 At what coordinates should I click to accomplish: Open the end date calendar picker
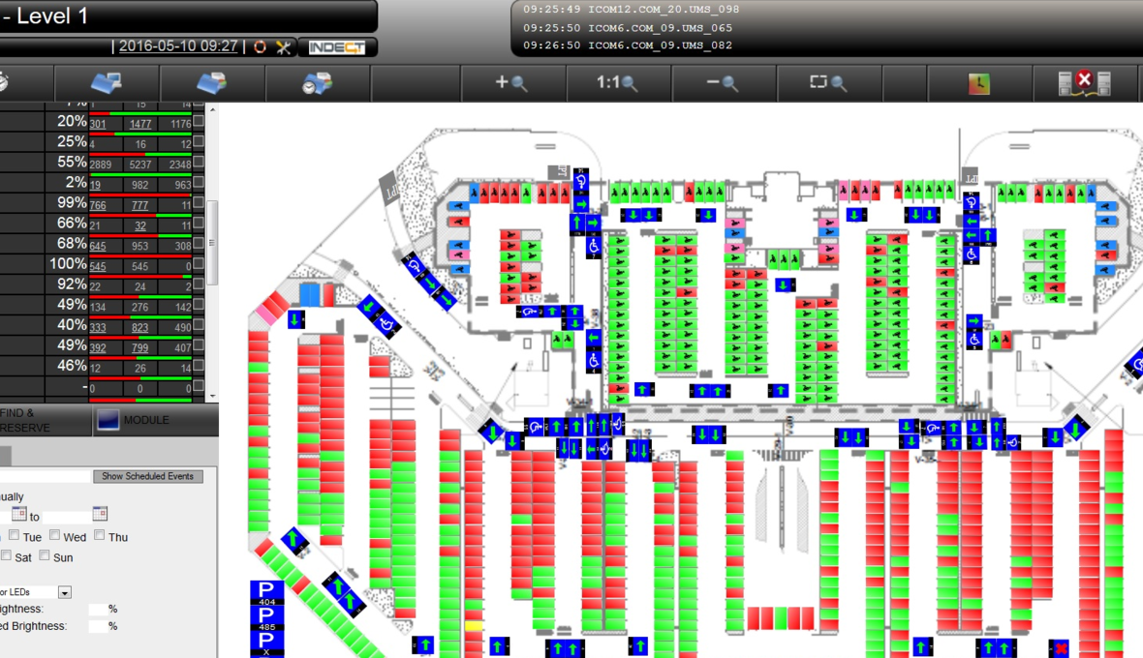tap(100, 514)
